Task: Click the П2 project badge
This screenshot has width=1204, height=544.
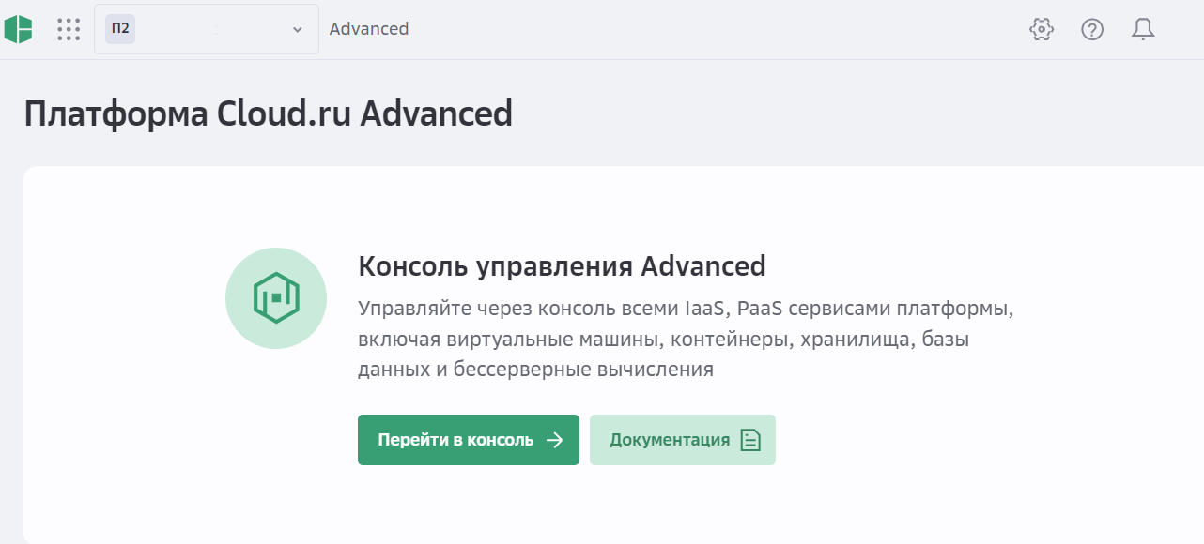Action: pyautogui.click(x=120, y=28)
